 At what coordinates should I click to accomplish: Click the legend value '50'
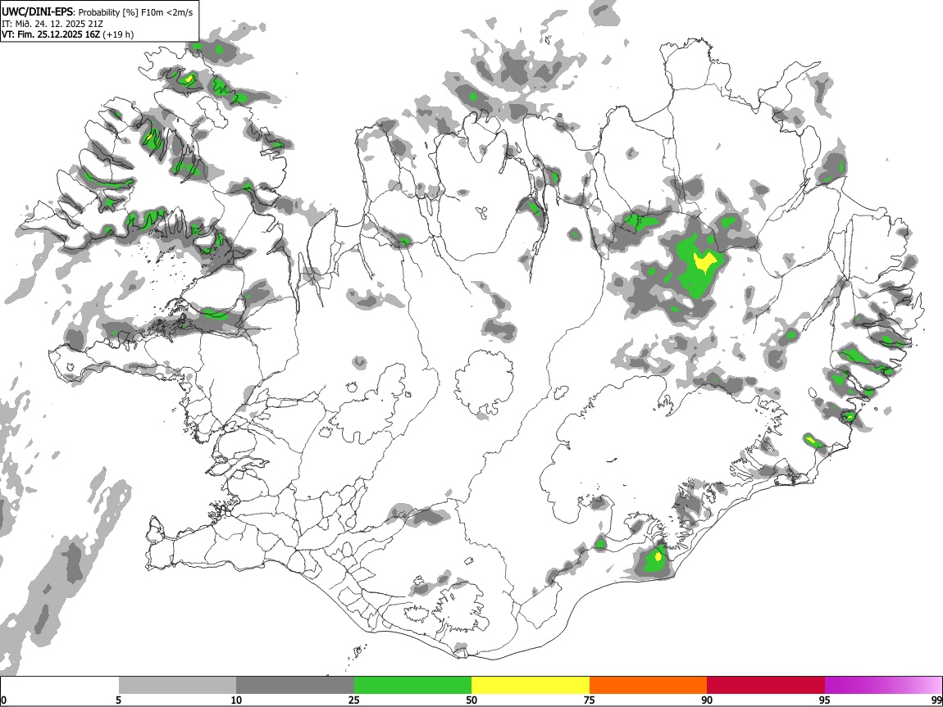(x=471, y=700)
